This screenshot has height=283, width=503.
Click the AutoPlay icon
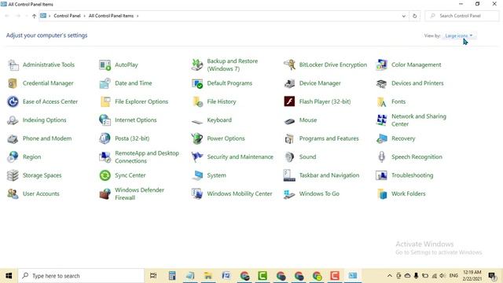click(x=105, y=64)
